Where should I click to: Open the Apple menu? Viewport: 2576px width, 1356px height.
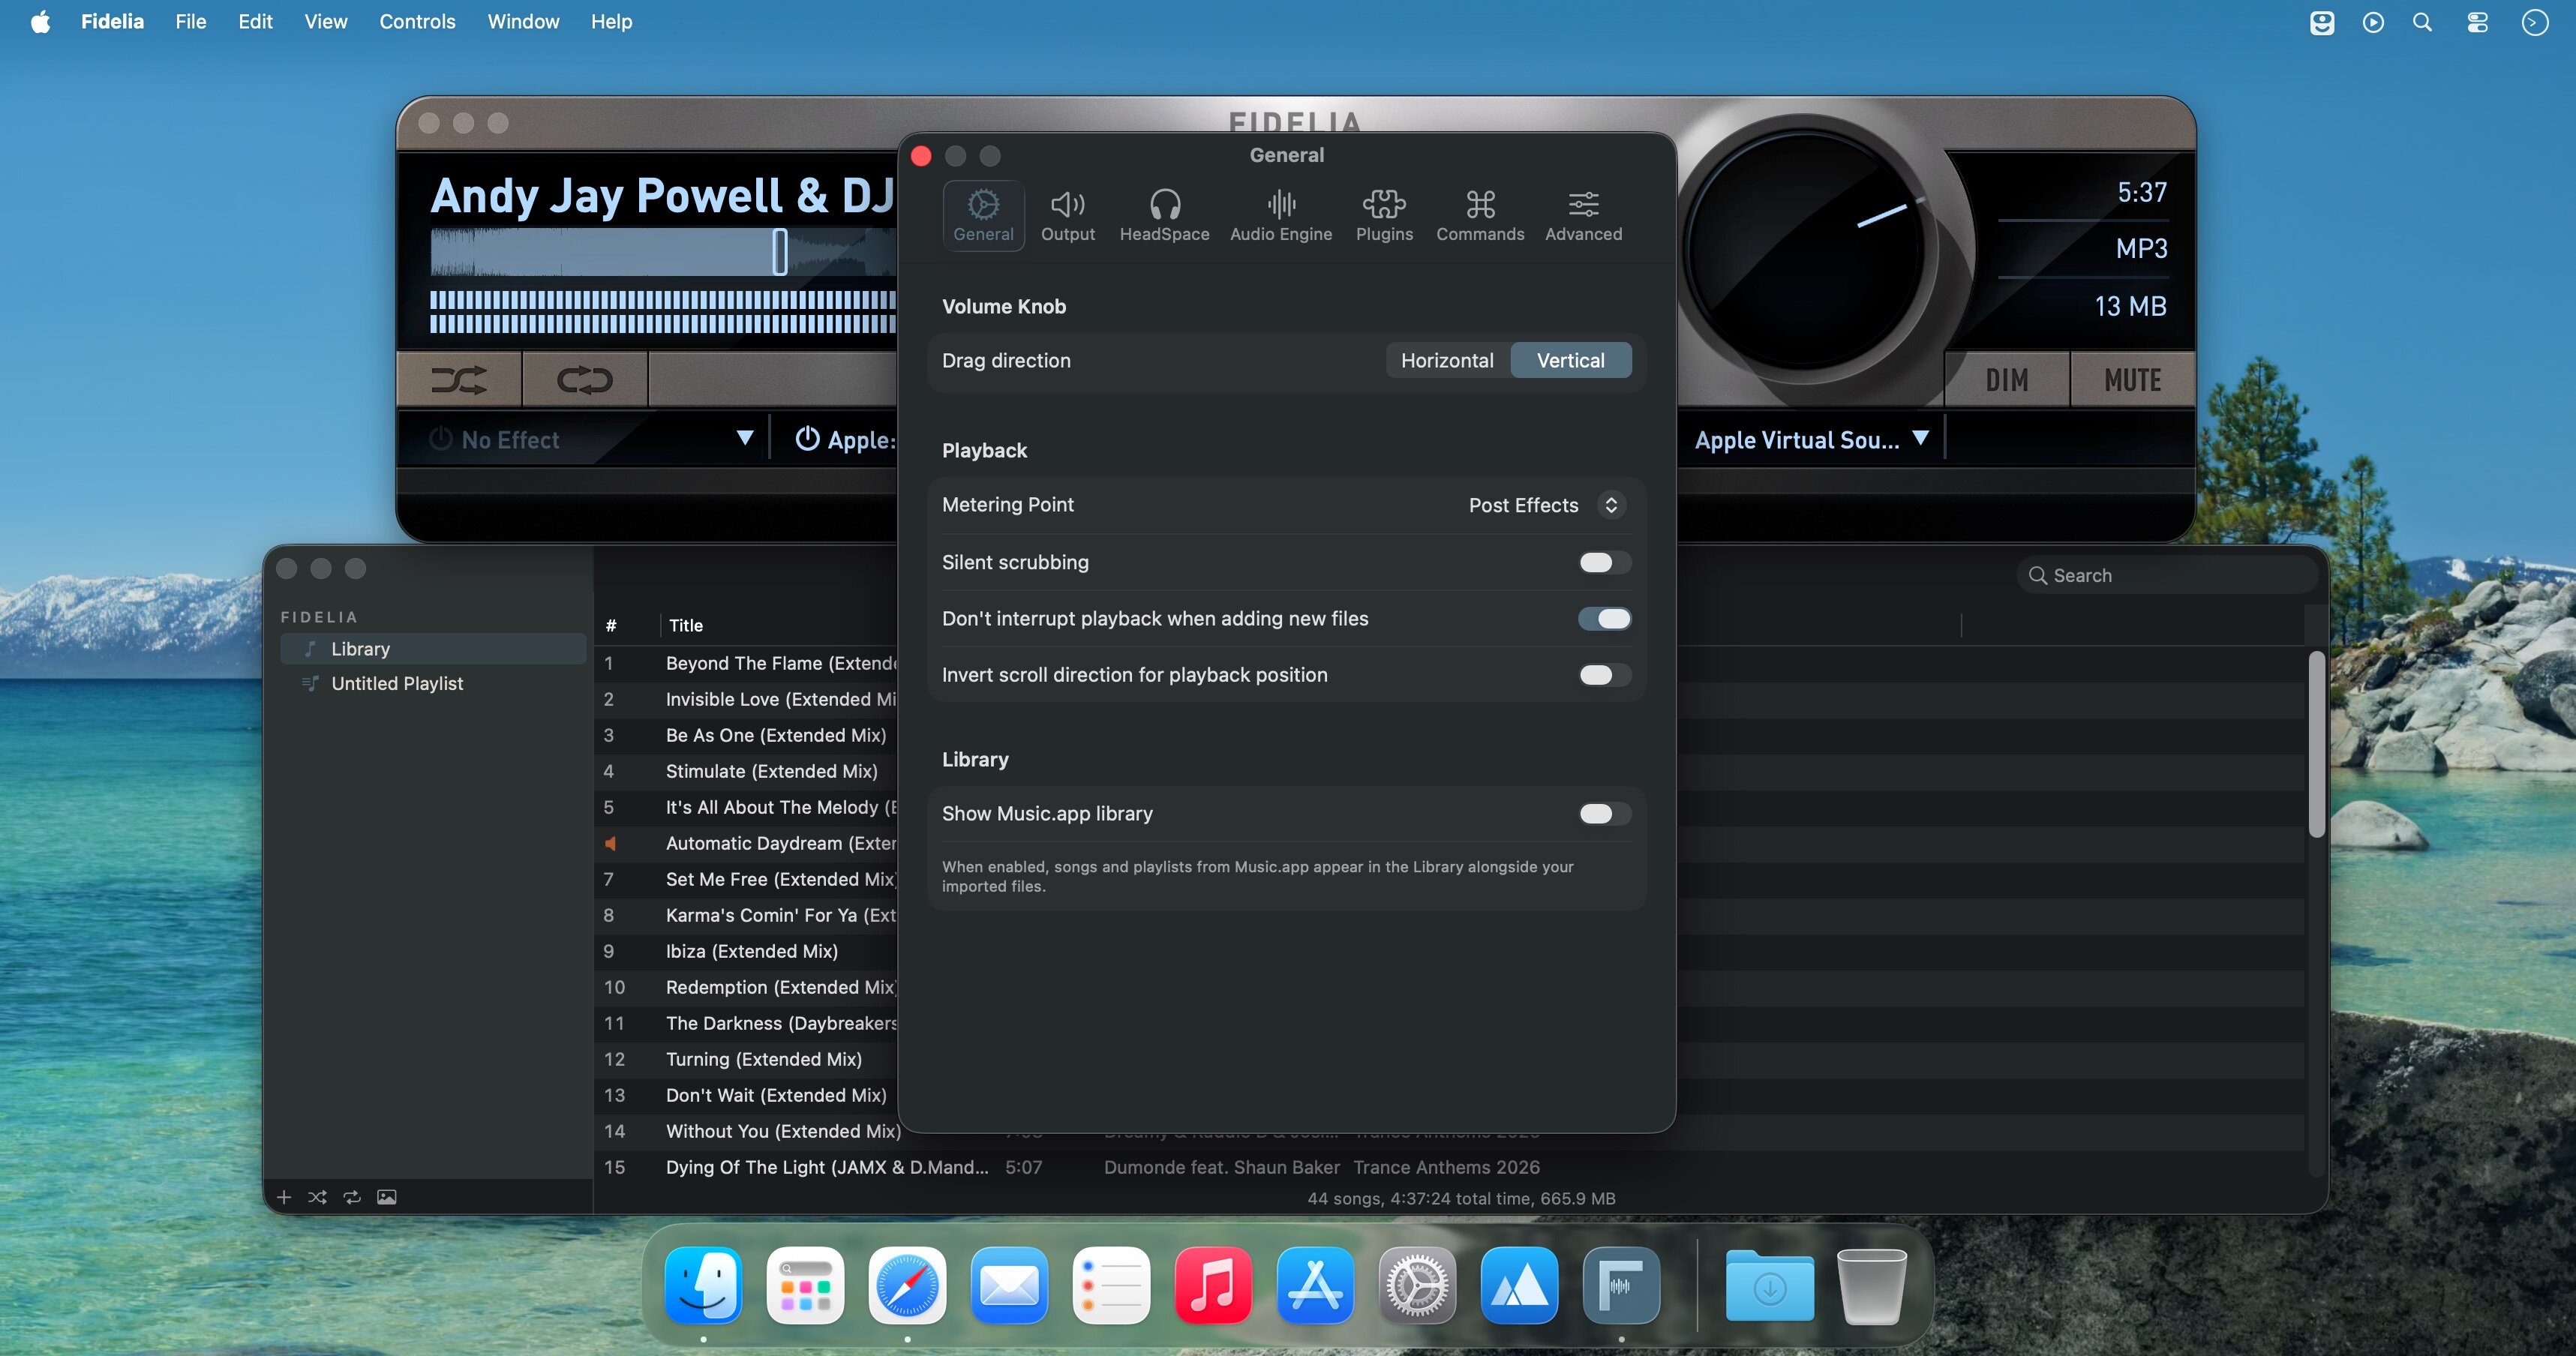pyautogui.click(x=40, y=21)
